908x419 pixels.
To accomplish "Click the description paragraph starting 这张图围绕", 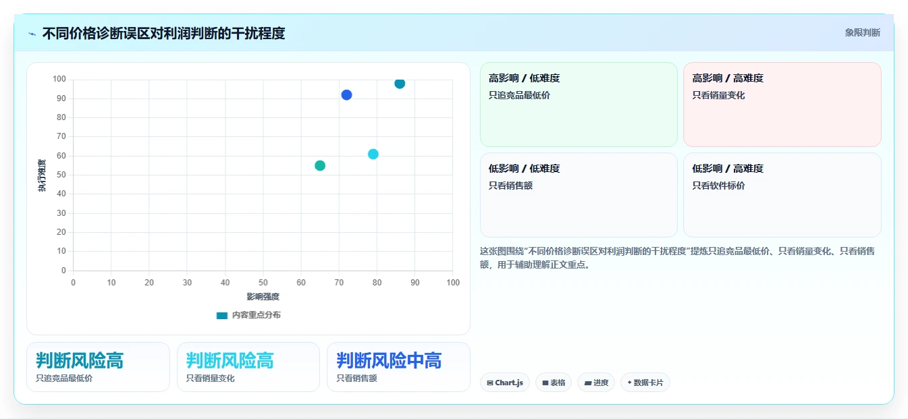I will [677, 258].
